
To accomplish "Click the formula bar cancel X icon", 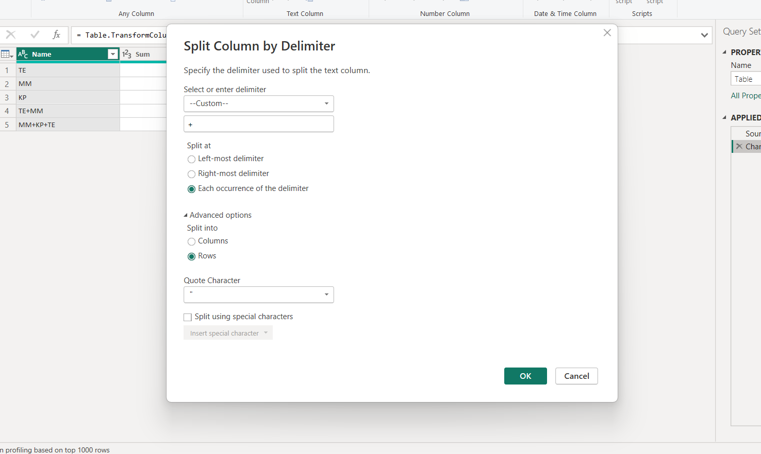I will pyautogui.click(x=11, y=35).
